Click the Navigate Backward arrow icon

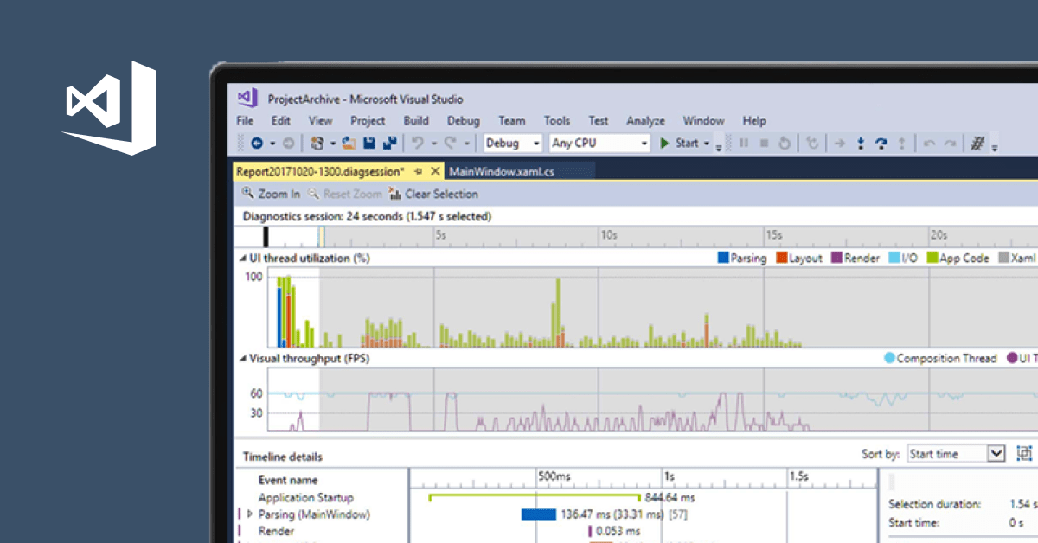(257, 144)
